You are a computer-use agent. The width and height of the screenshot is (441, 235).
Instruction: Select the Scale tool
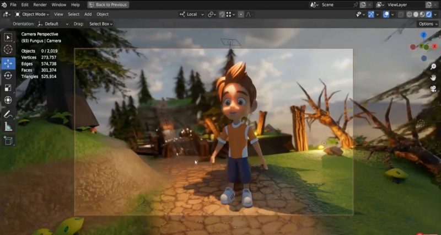point(8,88)
